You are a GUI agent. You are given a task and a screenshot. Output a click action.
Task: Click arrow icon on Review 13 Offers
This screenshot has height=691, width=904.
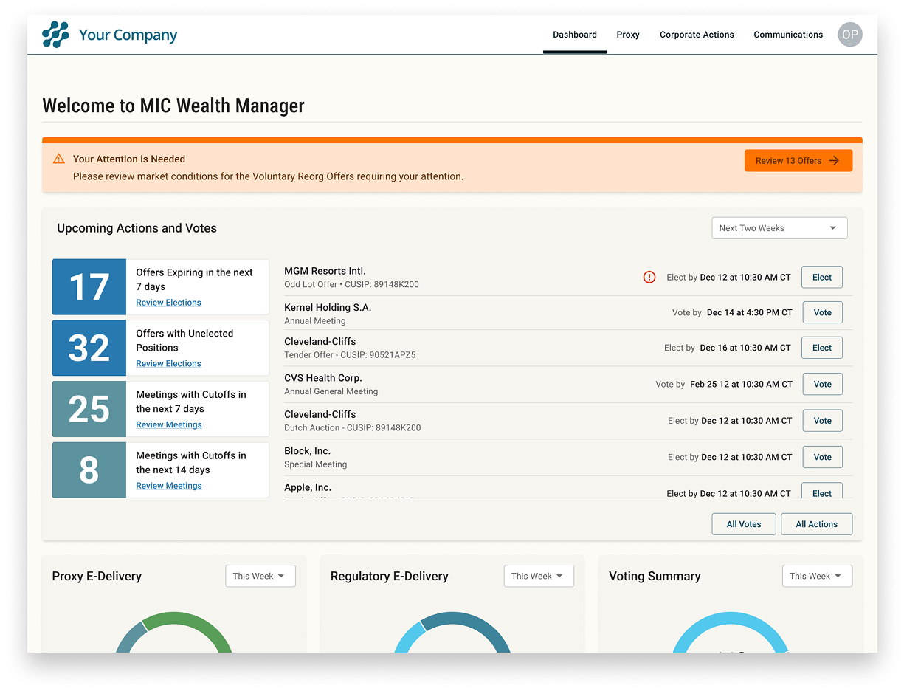pos(834,161)
